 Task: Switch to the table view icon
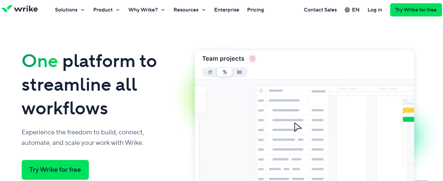point(239,72)
